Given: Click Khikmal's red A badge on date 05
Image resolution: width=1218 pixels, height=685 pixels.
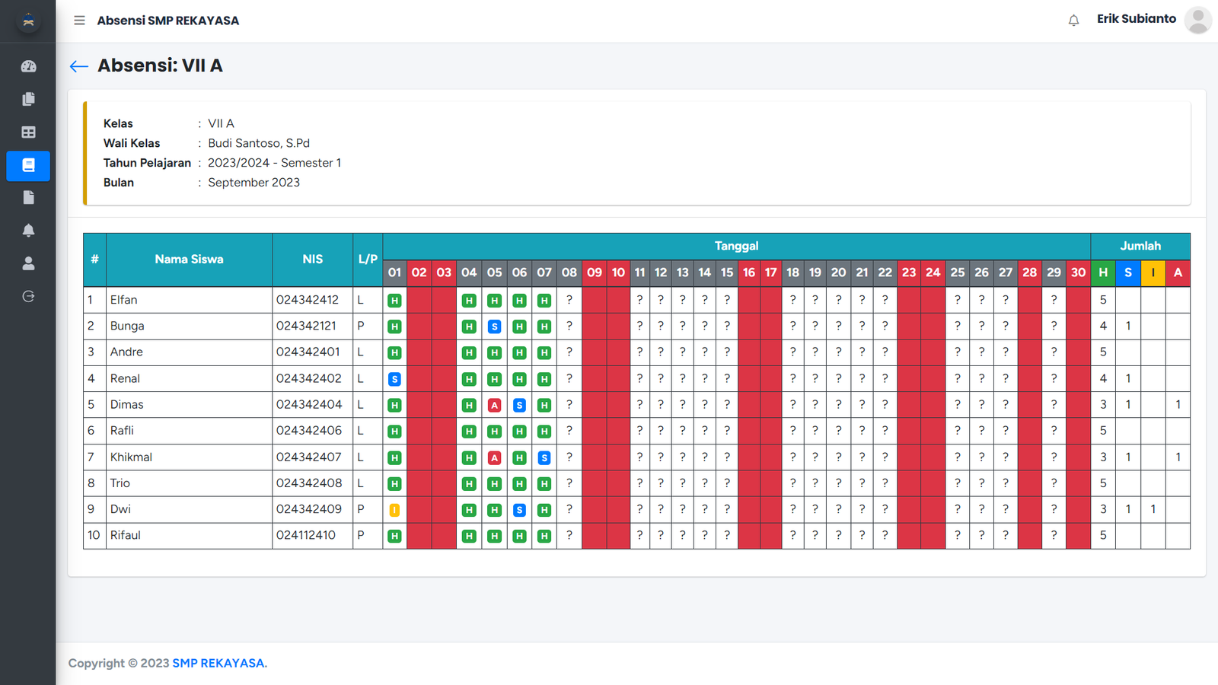Looking at the screenshot, I should (x=494, y=457).
